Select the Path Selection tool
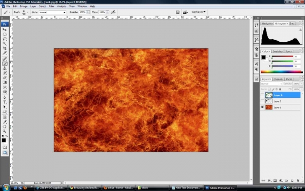Screen dimensions: 305x191 (x=5, y=107)
